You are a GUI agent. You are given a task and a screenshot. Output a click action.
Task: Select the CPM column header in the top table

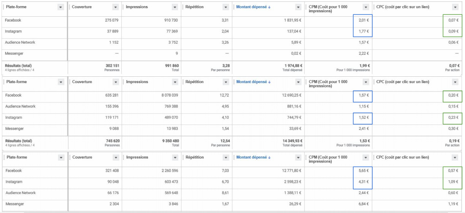pyautogui.click(x=328, y=9)
